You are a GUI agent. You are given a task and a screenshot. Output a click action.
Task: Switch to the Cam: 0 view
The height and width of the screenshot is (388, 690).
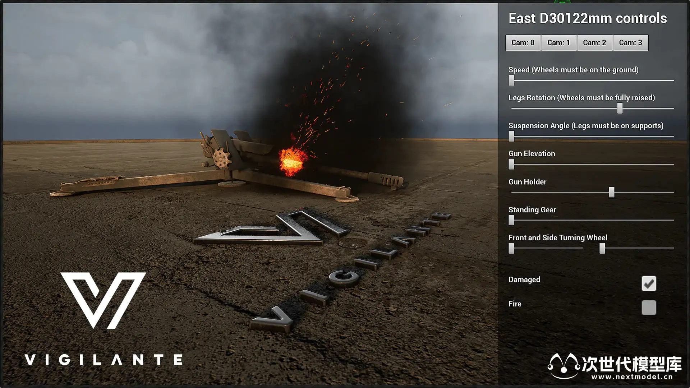point(523,43)
